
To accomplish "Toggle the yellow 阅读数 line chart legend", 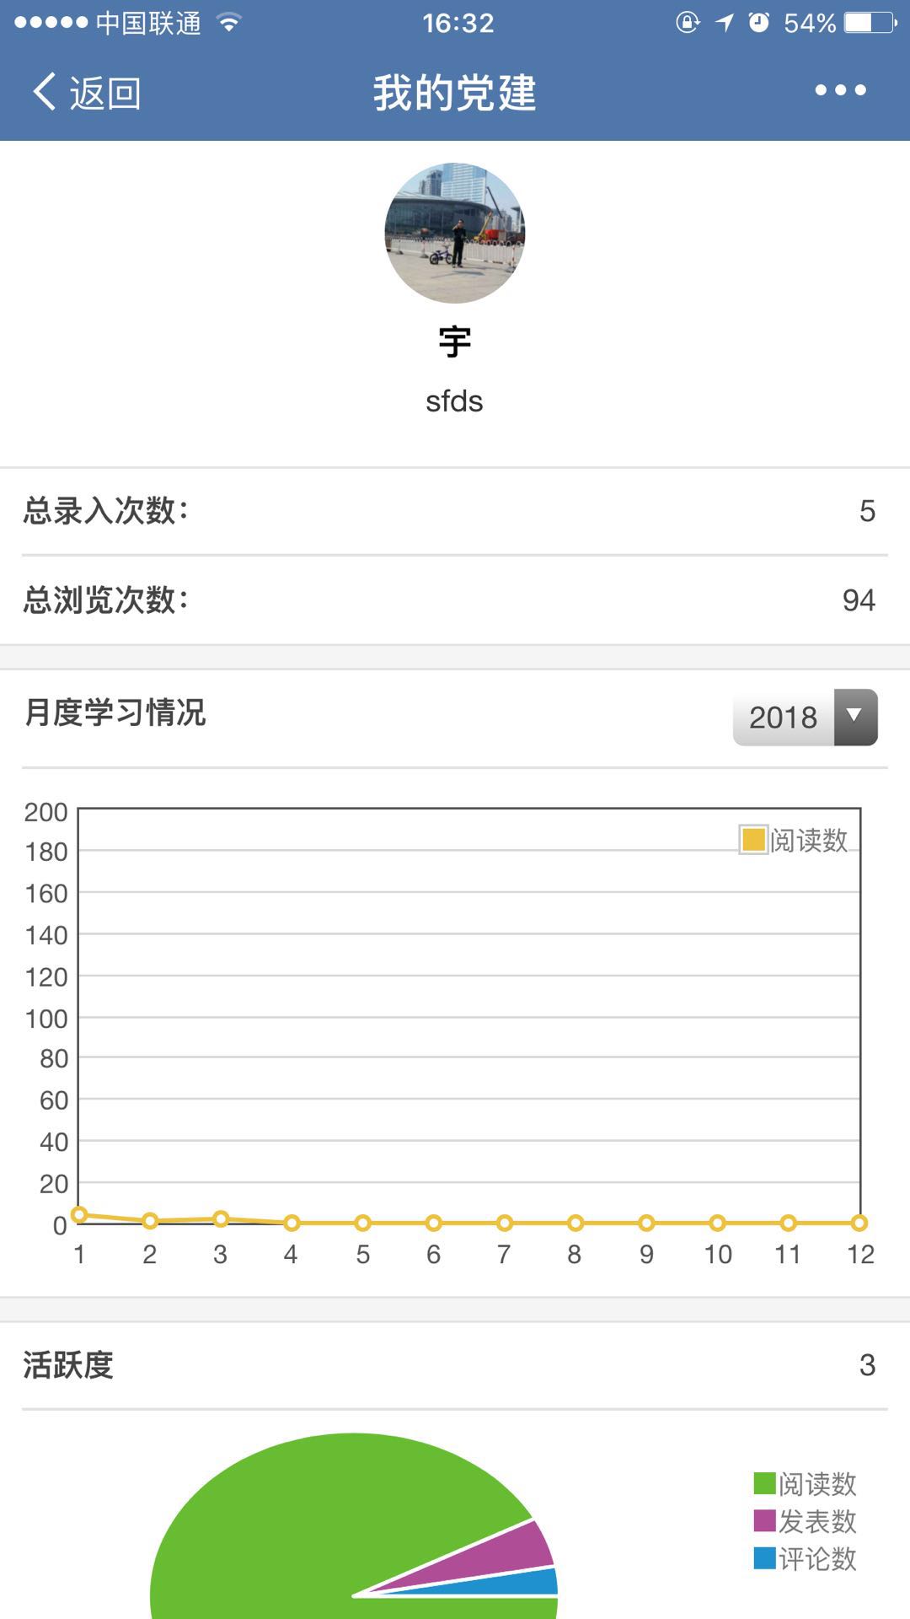I will point(794,840).
